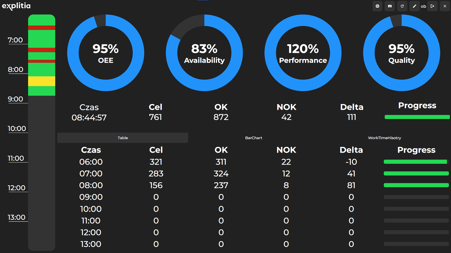
Task: Click the 83% Availability donut gauge
Action: point(204,53)
